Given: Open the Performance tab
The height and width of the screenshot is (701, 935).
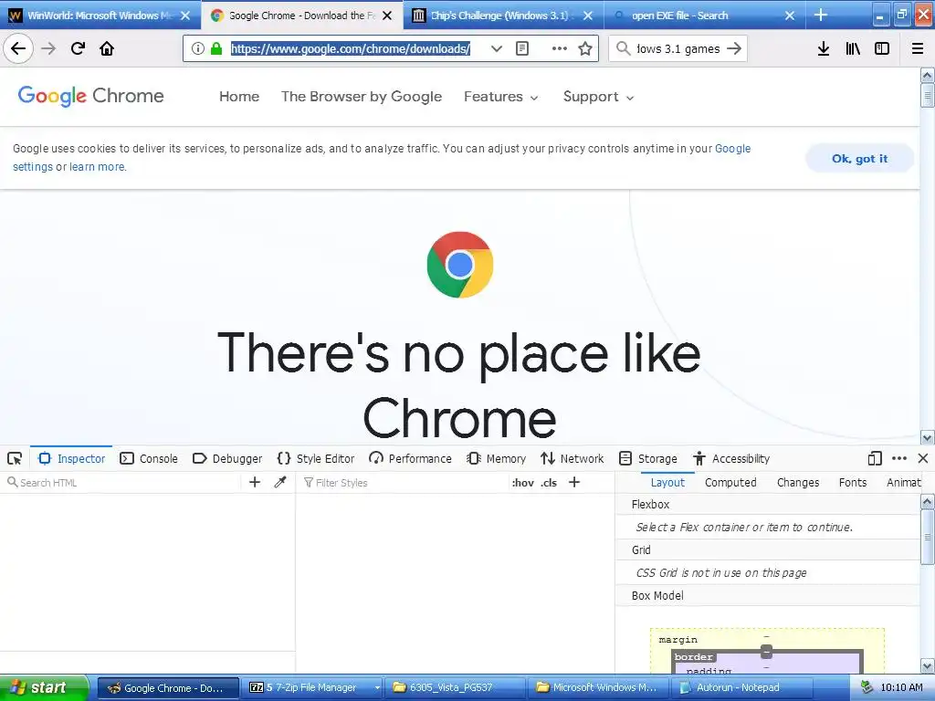Looking at the screenshot, I should pos(410,458).
